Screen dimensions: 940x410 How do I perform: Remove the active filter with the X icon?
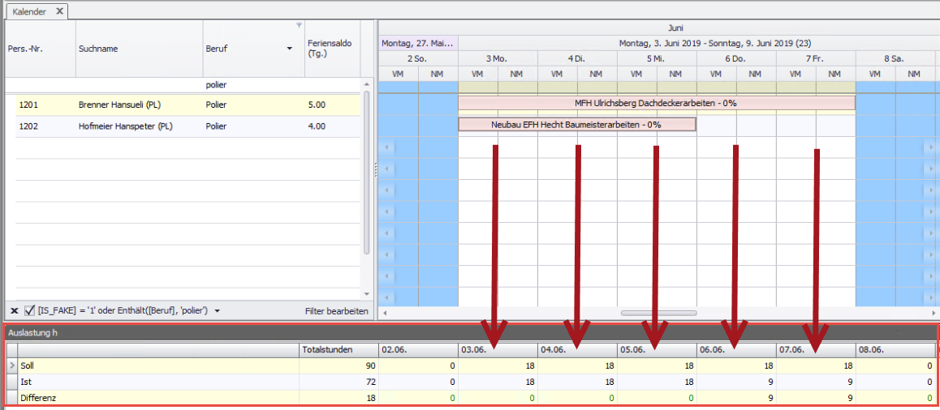coord(14,311)
